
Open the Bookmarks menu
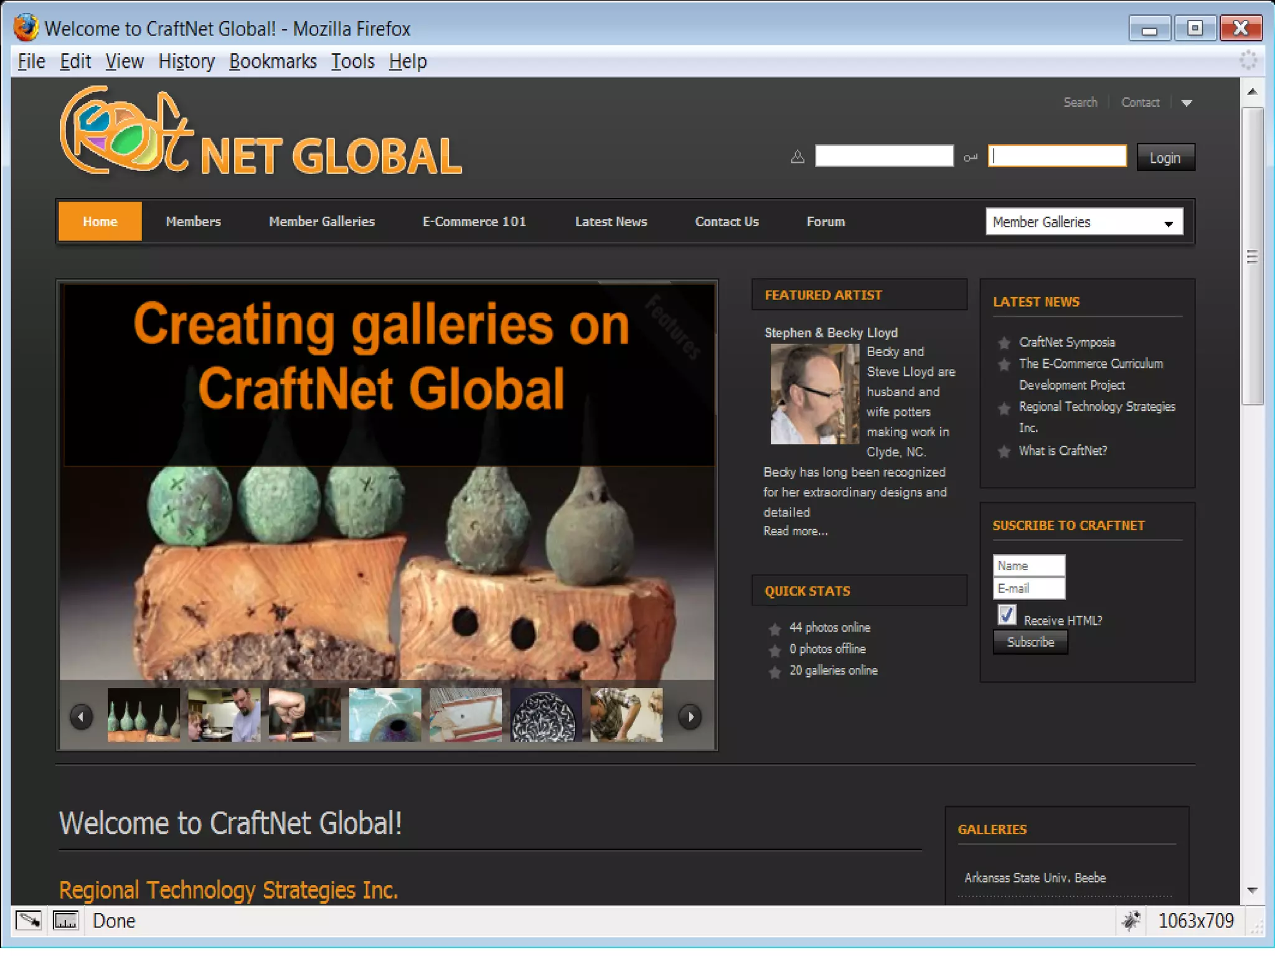click(x=273, y=62)
